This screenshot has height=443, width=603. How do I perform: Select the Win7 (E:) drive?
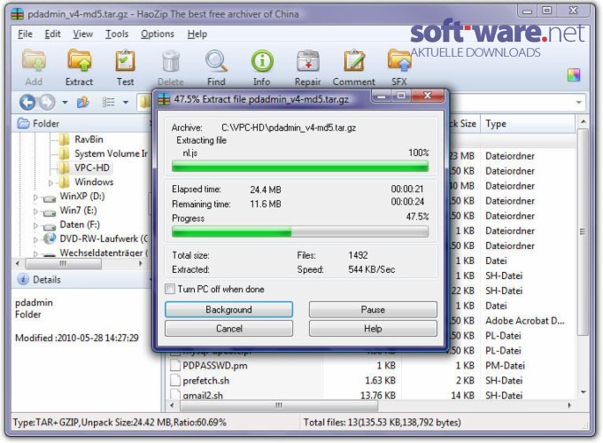point(79,211)
